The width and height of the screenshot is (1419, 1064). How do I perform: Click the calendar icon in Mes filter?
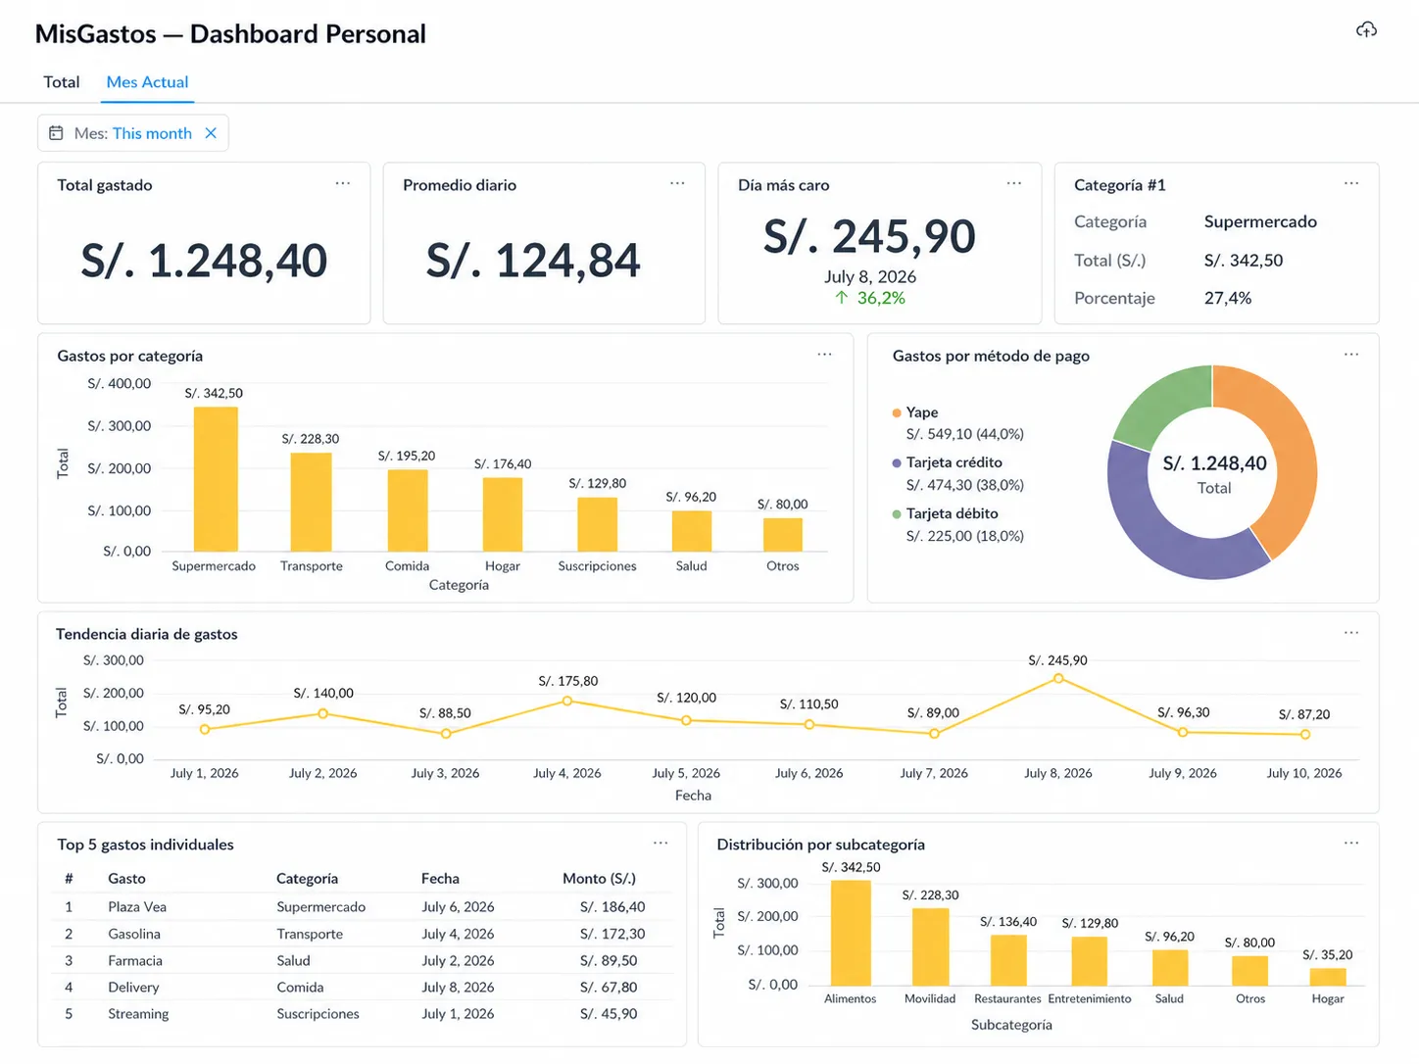coord(57,133)
